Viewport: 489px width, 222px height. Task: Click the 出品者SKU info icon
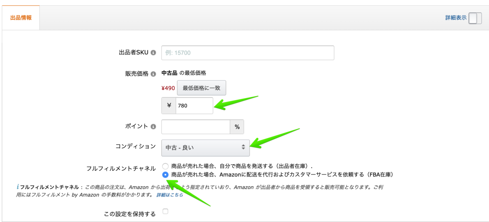[x=153, y=53]
